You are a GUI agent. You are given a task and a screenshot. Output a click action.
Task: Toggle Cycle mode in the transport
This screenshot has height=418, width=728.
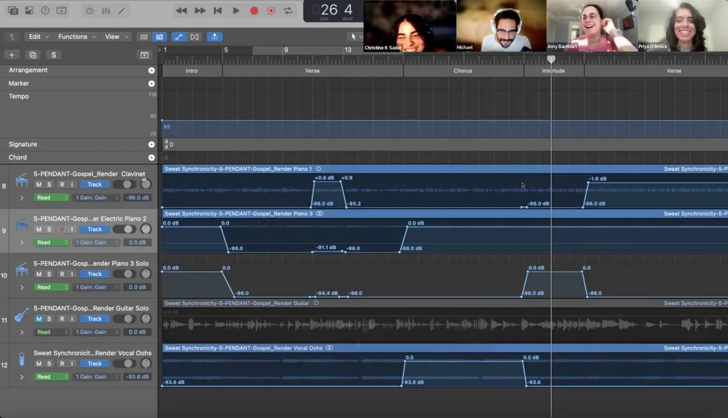tap(288, 10)
